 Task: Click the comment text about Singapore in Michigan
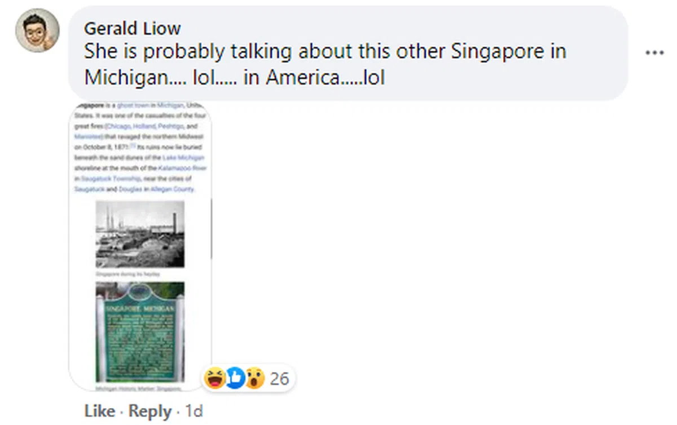(x=325, y=64)
